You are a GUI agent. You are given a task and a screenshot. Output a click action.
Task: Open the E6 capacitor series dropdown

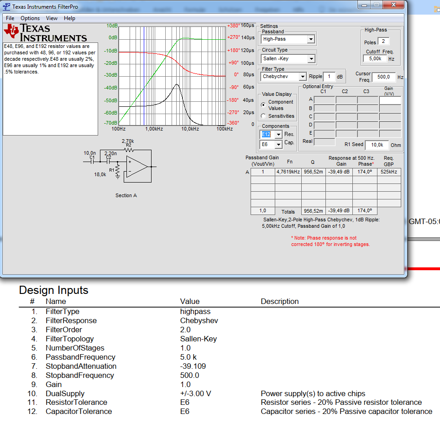pos(278,145)
